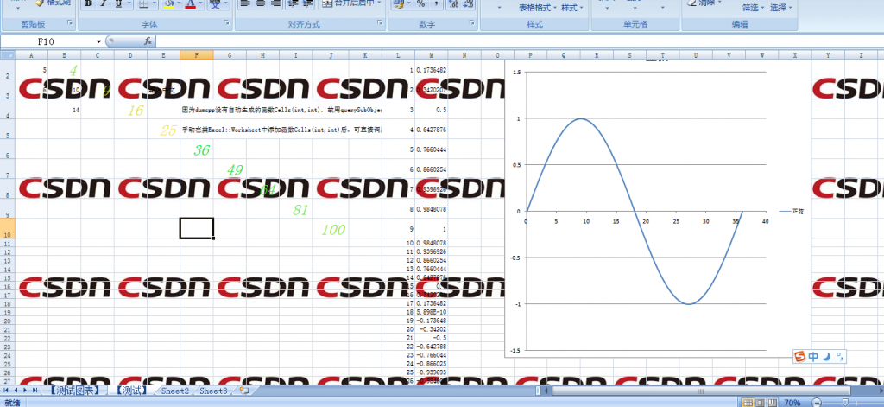Image resolution: width=884 pixels, height=407 pixels.
Task: Apply red font color button
Action: (x=190, y=4)
